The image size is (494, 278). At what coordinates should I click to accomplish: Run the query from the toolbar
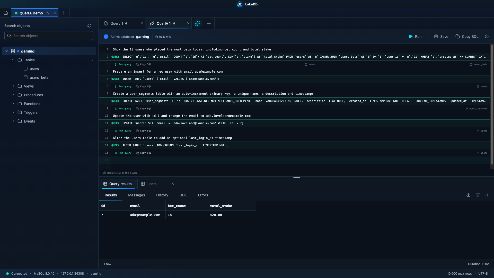(x=415, y=37)
